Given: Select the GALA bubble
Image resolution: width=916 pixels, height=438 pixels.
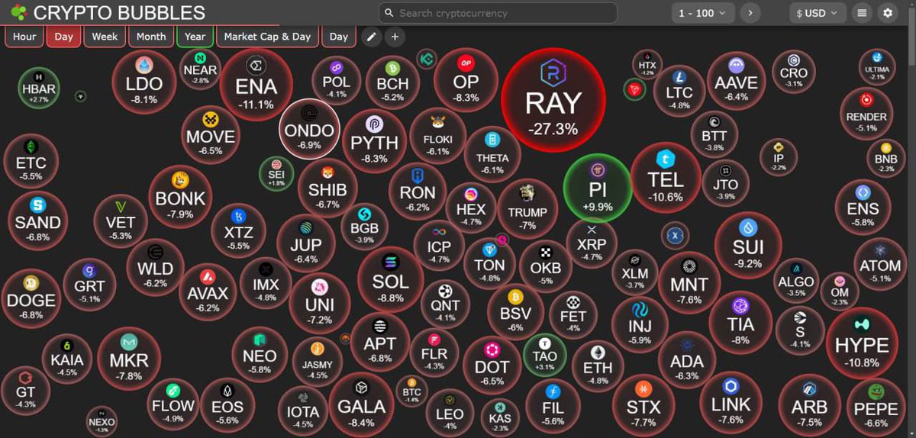Looking at the screenshot, I should (x=361, y=404).
